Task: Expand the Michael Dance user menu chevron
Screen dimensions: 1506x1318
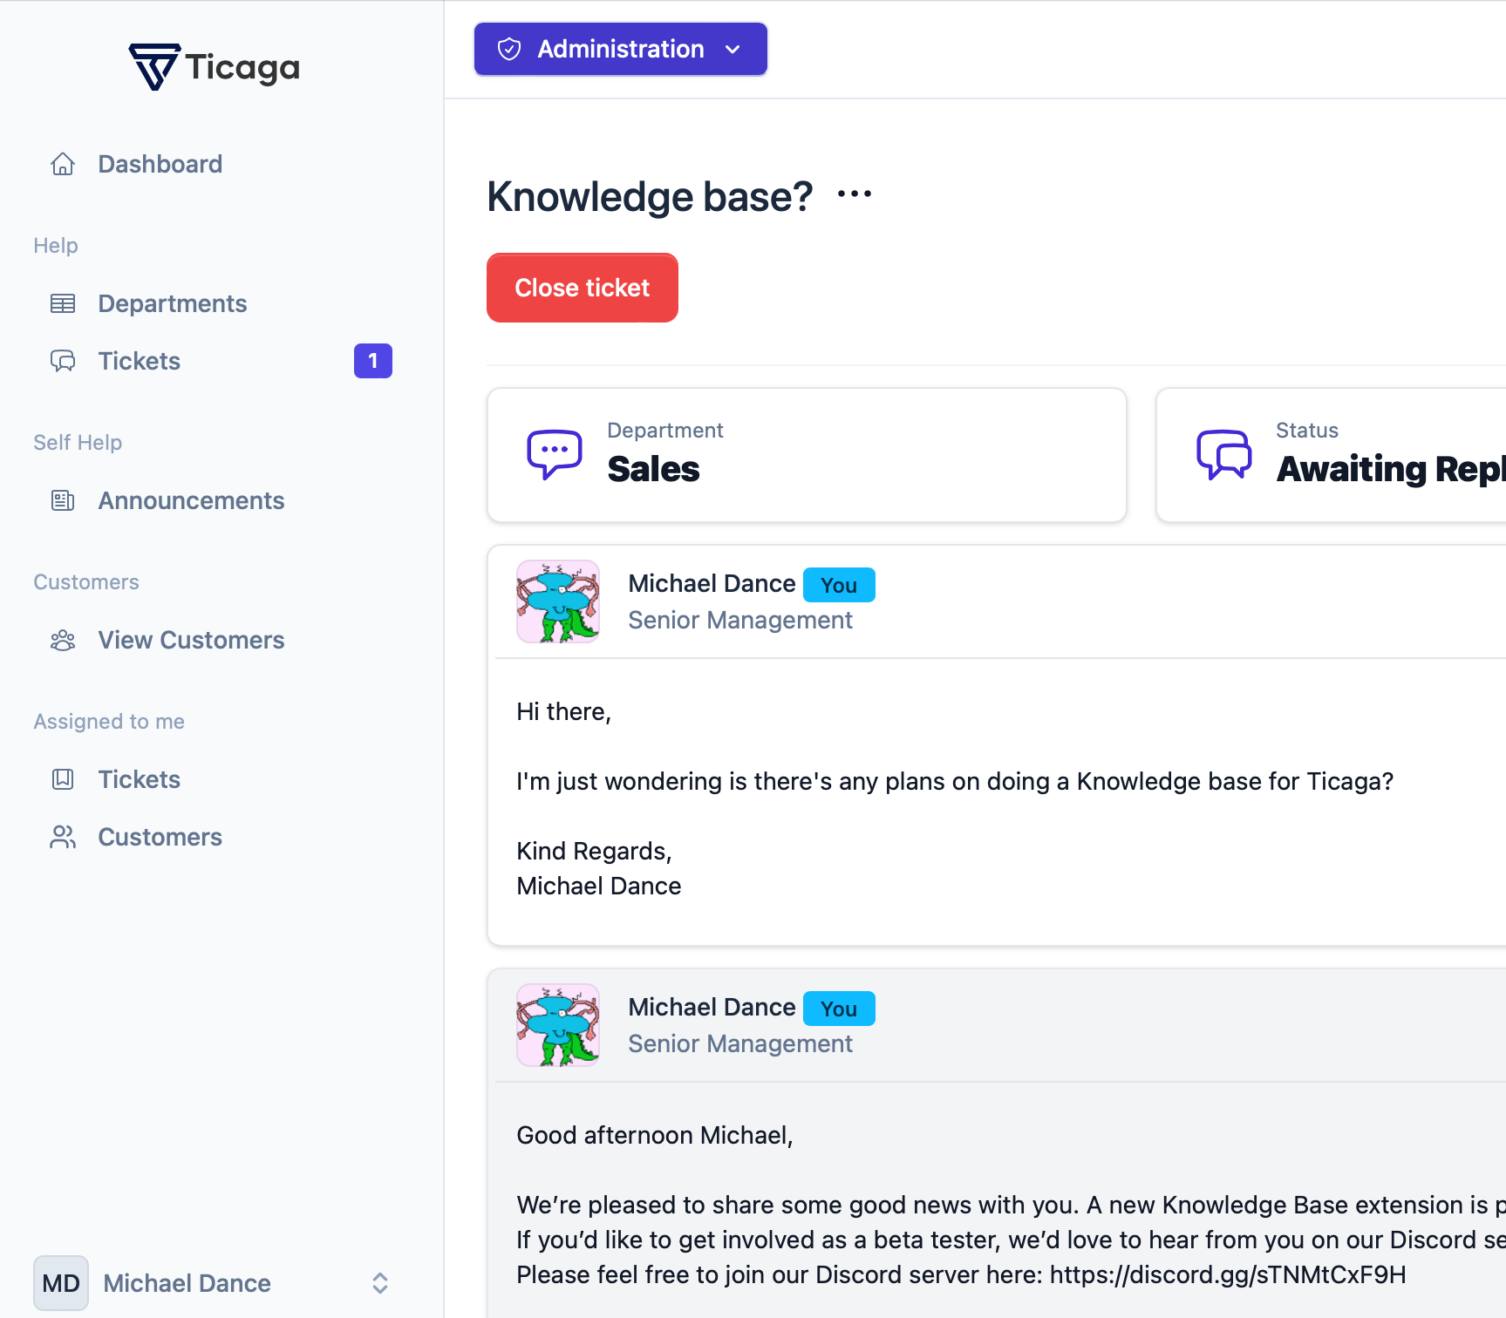Action: (380, 1283)
